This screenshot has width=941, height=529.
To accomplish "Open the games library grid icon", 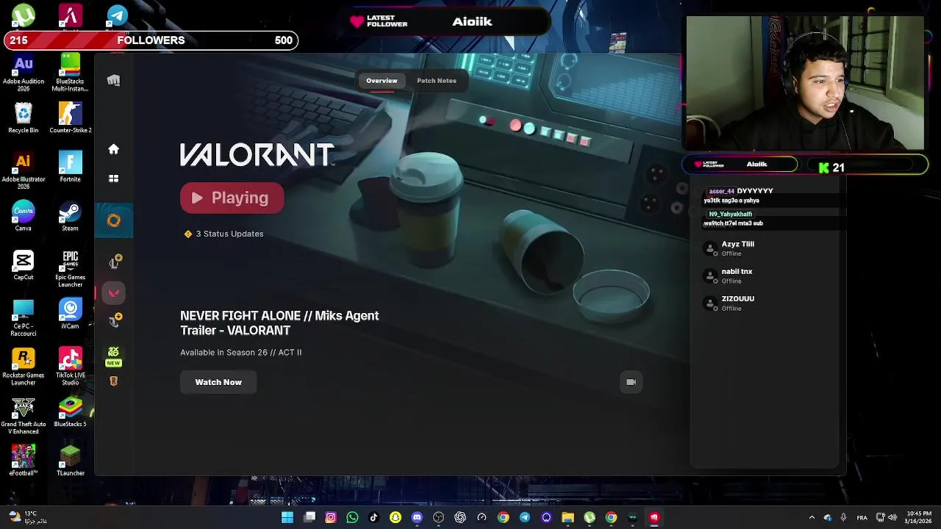I will point(113,179).
